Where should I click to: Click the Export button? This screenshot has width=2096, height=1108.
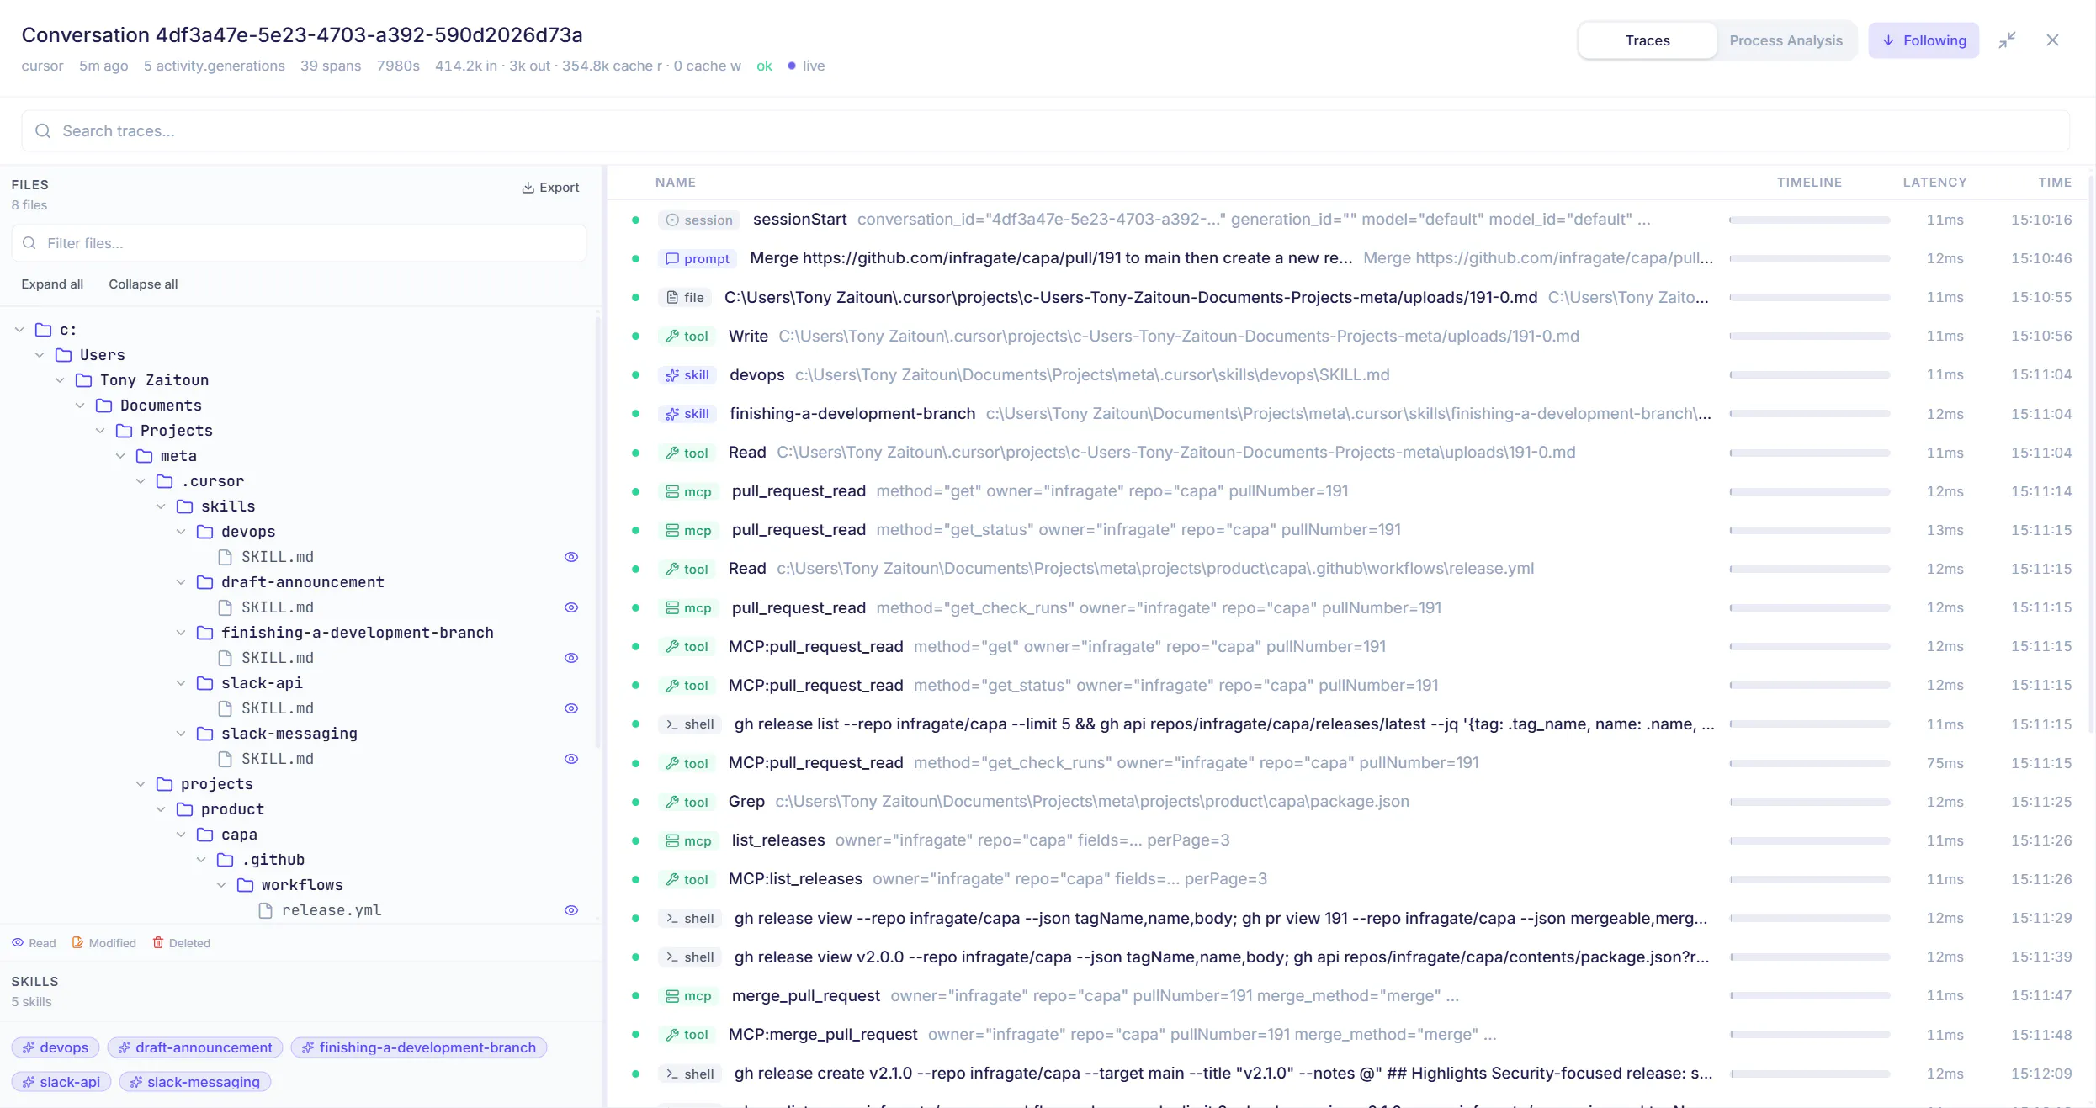[x=550, y=188]
